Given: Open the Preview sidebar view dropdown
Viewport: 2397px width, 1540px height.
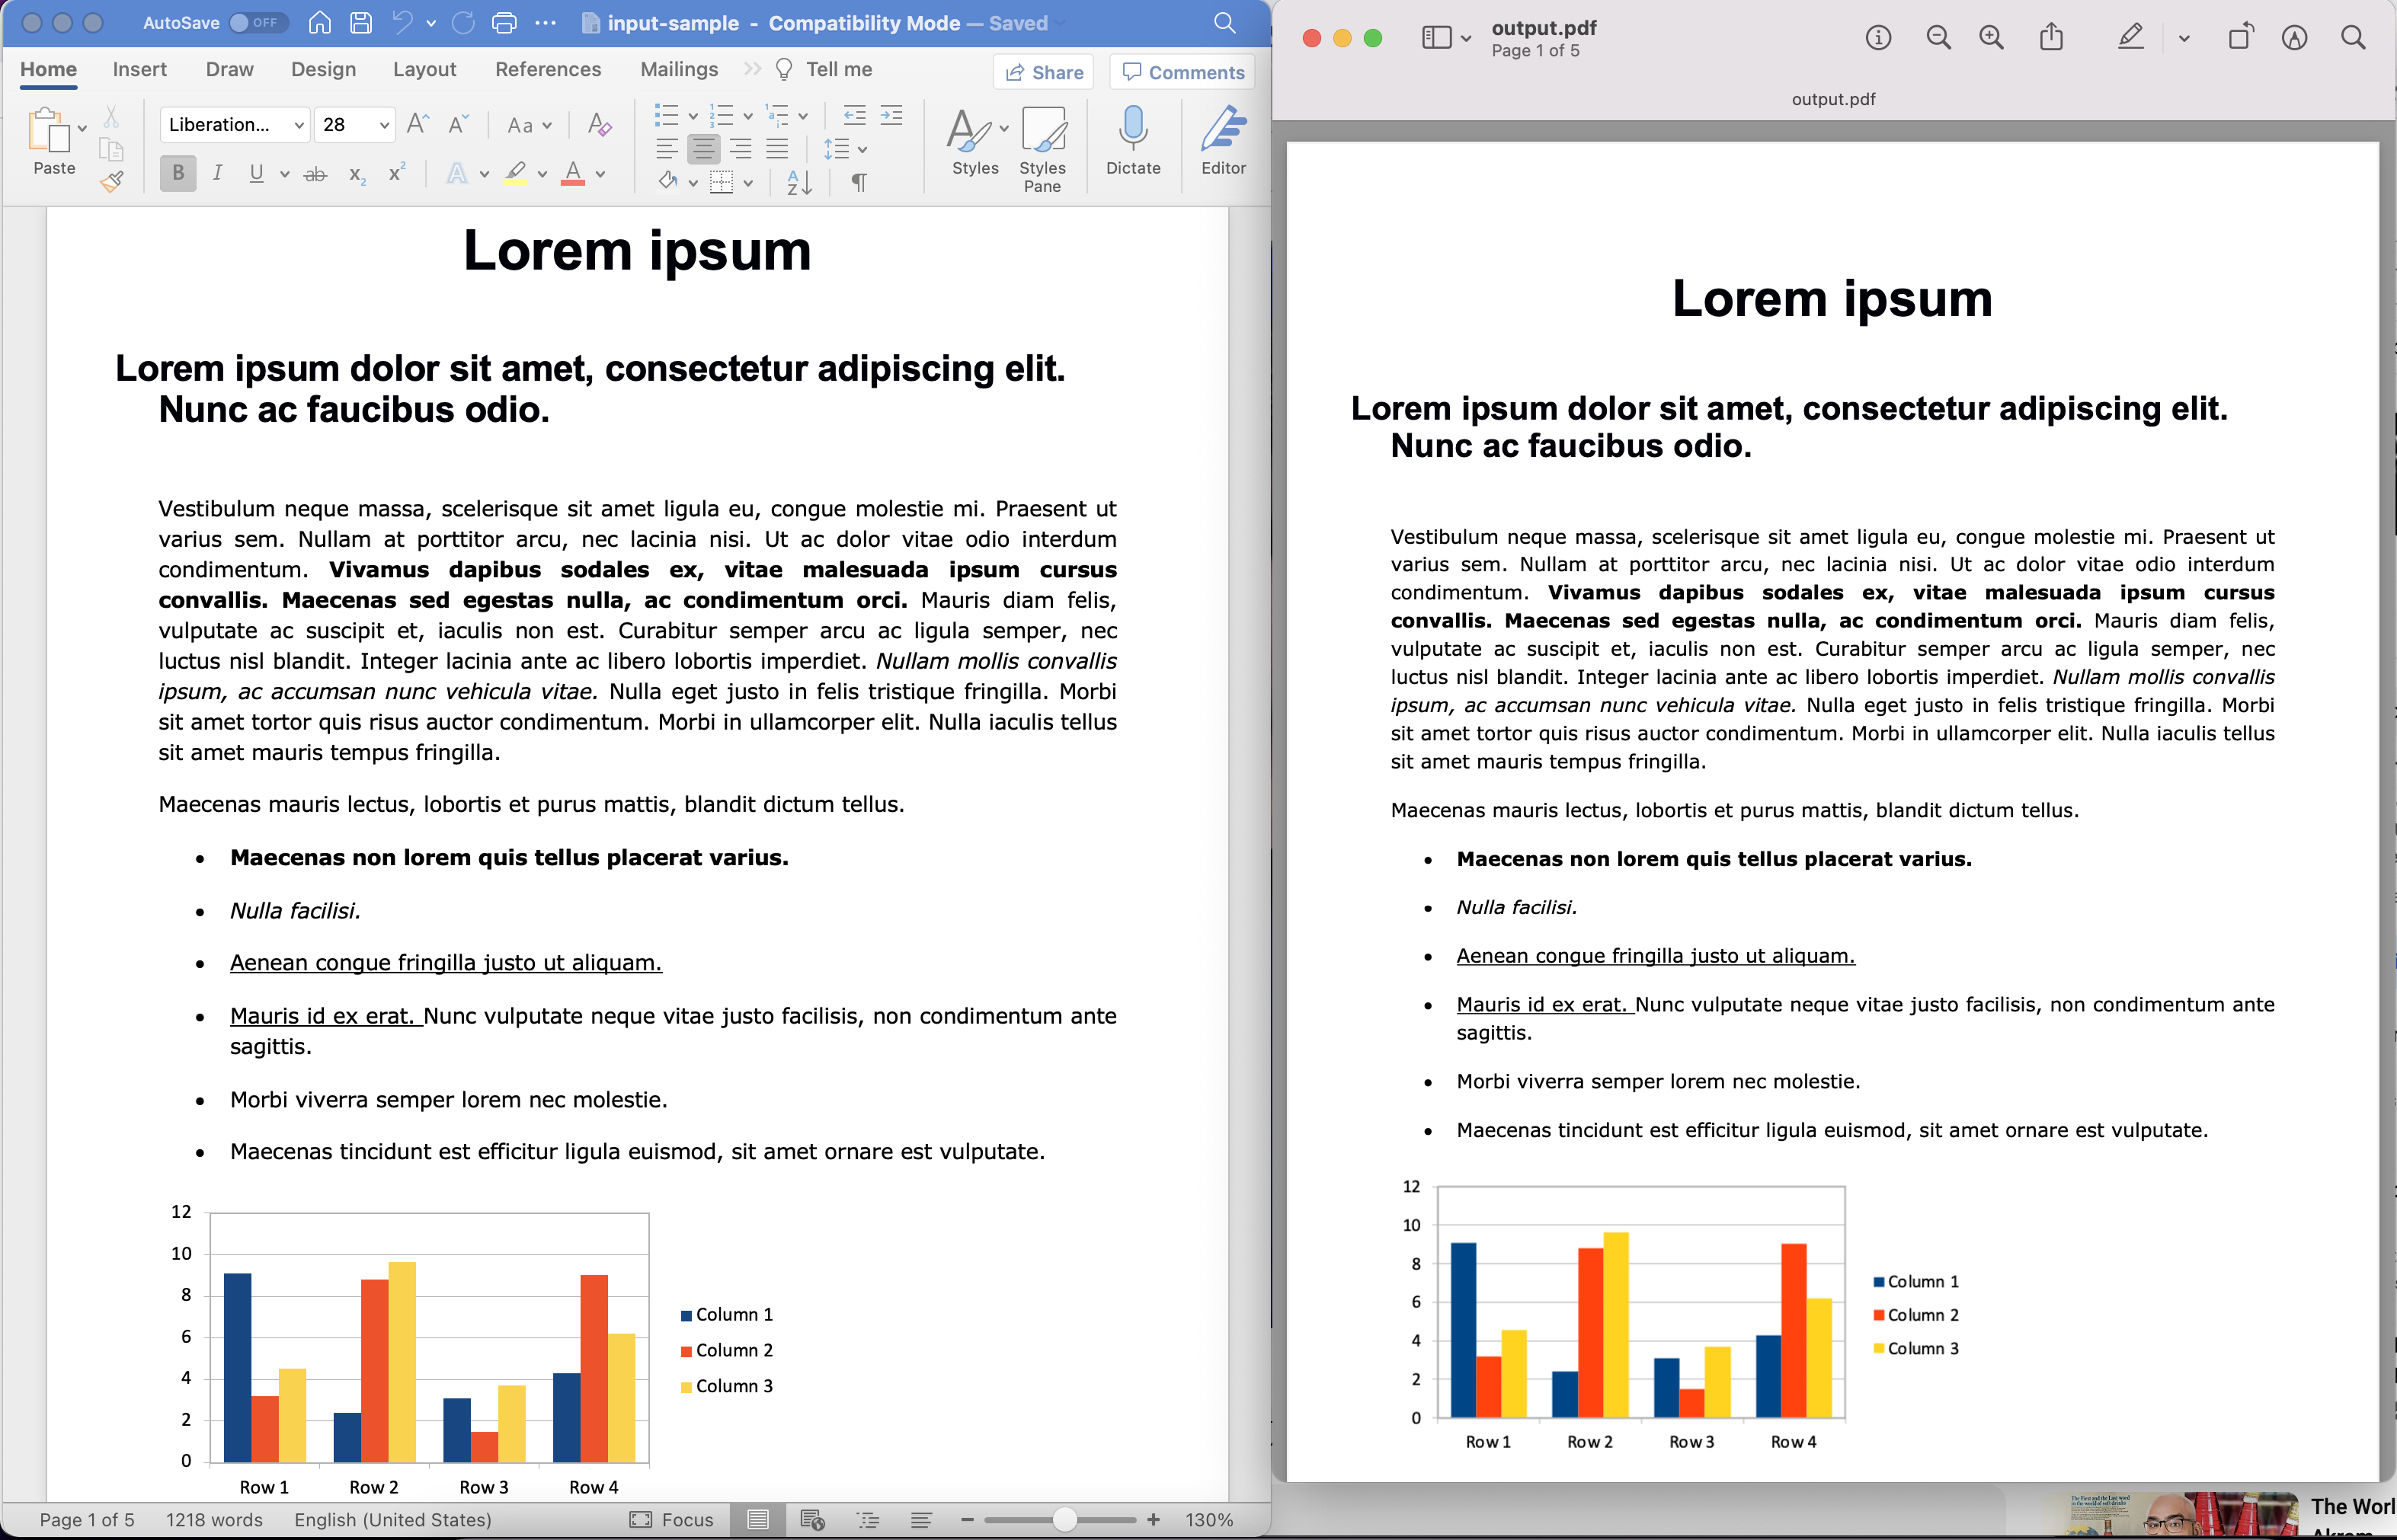Looking at the screenshot, I should pos(1466,38).
